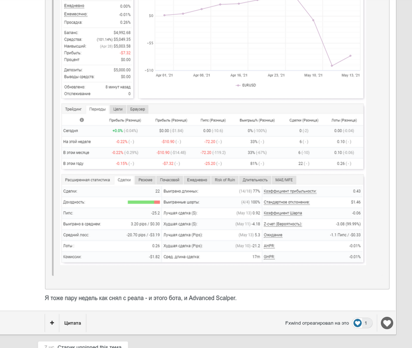This screenshot has width=412, height=348.
Task: Click the Сделки (Разница) column header
Action: coord(304,120)
